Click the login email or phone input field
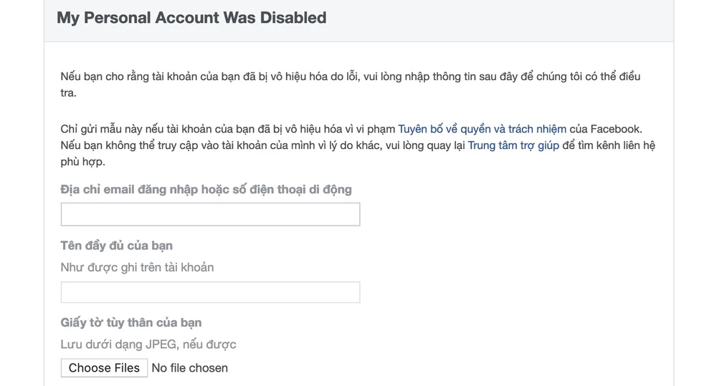717x386 pixels. click(x=210, y=214)
